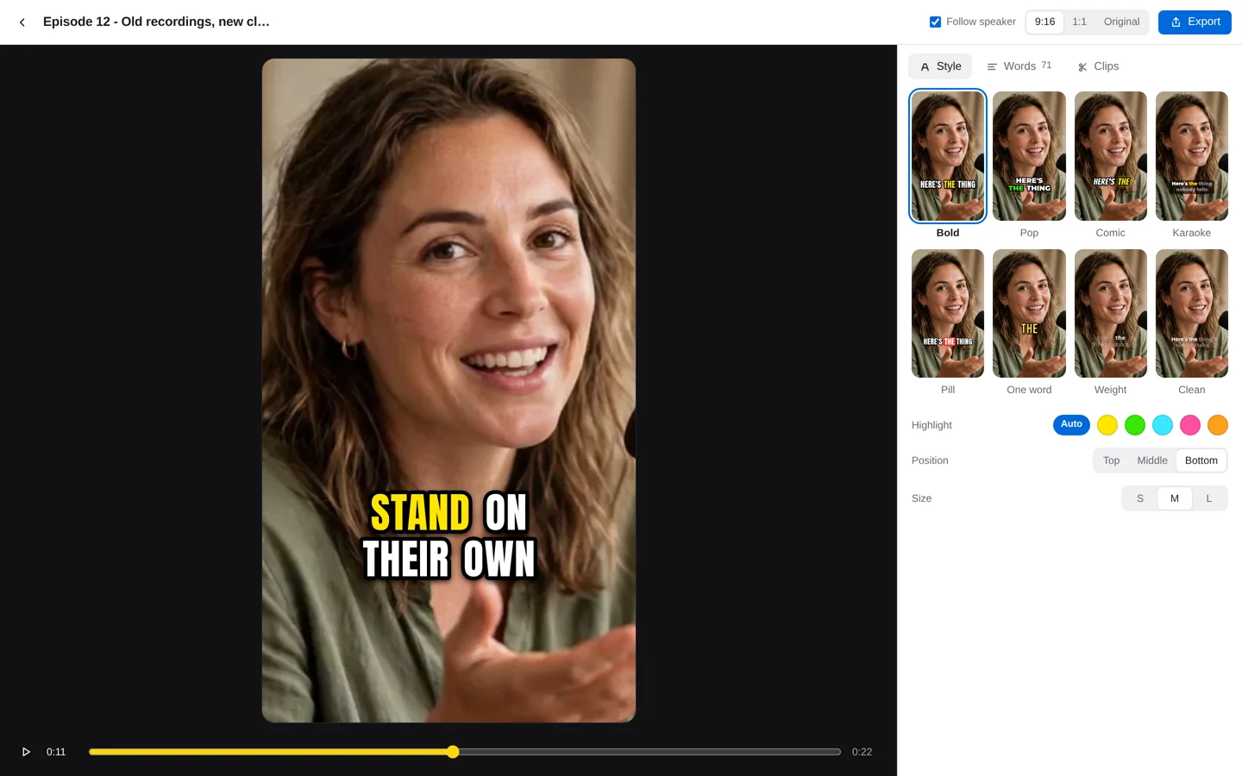The image size is (1242, 776).
Task: Choose the Original aspect ratio
Action: [1121, 22]
